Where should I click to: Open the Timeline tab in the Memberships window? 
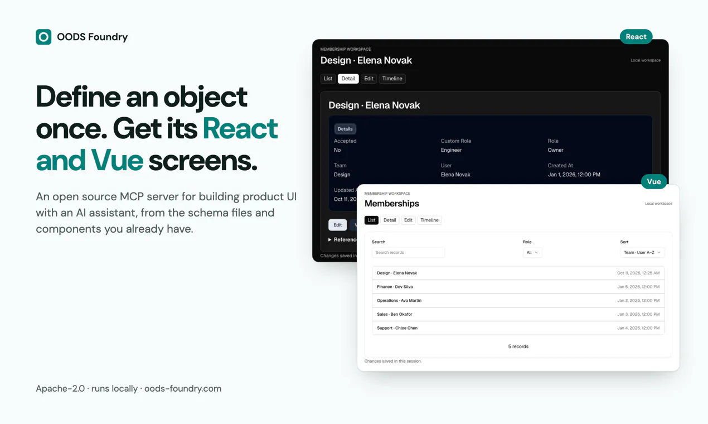tap(429, 220)
